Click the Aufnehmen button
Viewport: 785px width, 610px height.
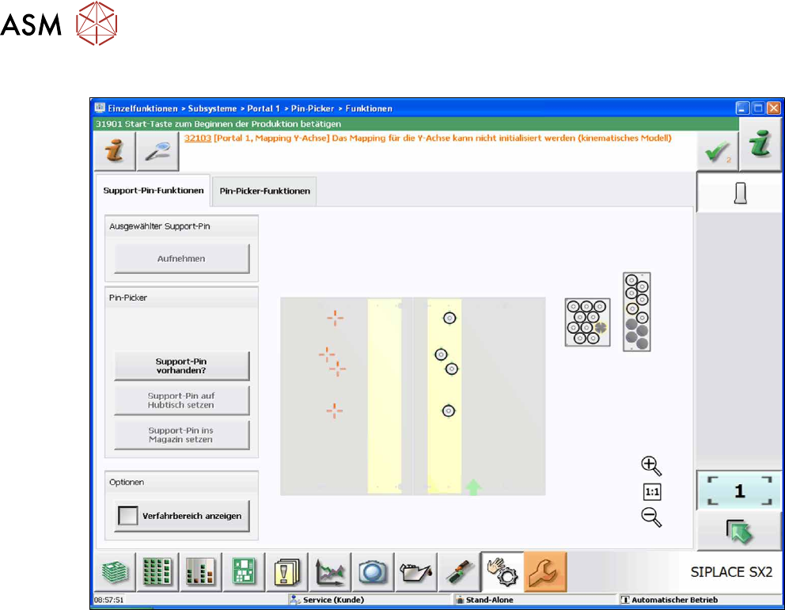point(182,259)
